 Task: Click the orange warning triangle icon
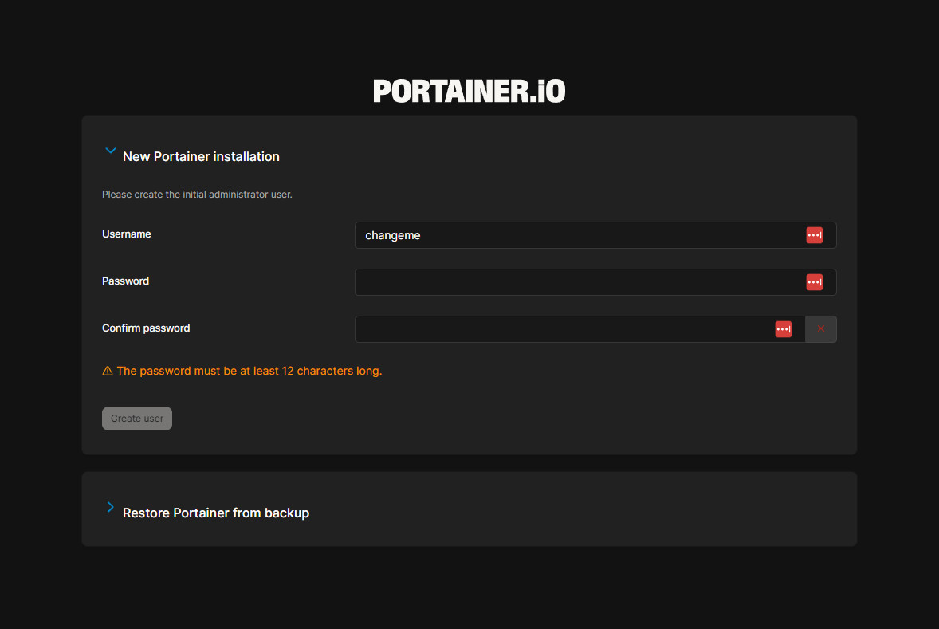[108, 372]
